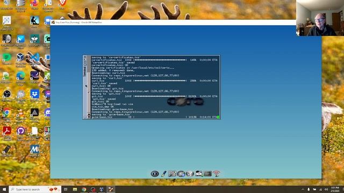Screen dimensions: 344x193
Task: Click the taskbar search box
Action: point(35,189)
